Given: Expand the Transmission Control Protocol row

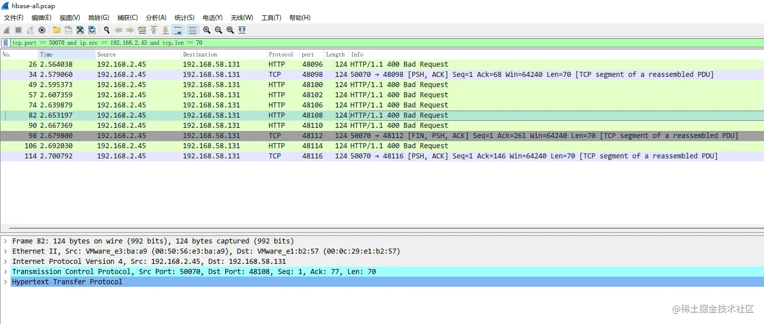Looking at the screenshot, I should click(x=5, y=272).
